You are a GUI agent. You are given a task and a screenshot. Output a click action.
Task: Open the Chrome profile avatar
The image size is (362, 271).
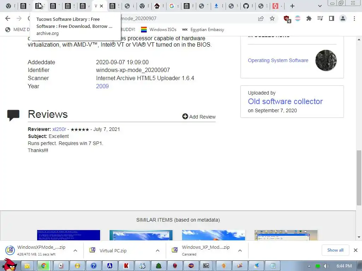pos(343,18)
